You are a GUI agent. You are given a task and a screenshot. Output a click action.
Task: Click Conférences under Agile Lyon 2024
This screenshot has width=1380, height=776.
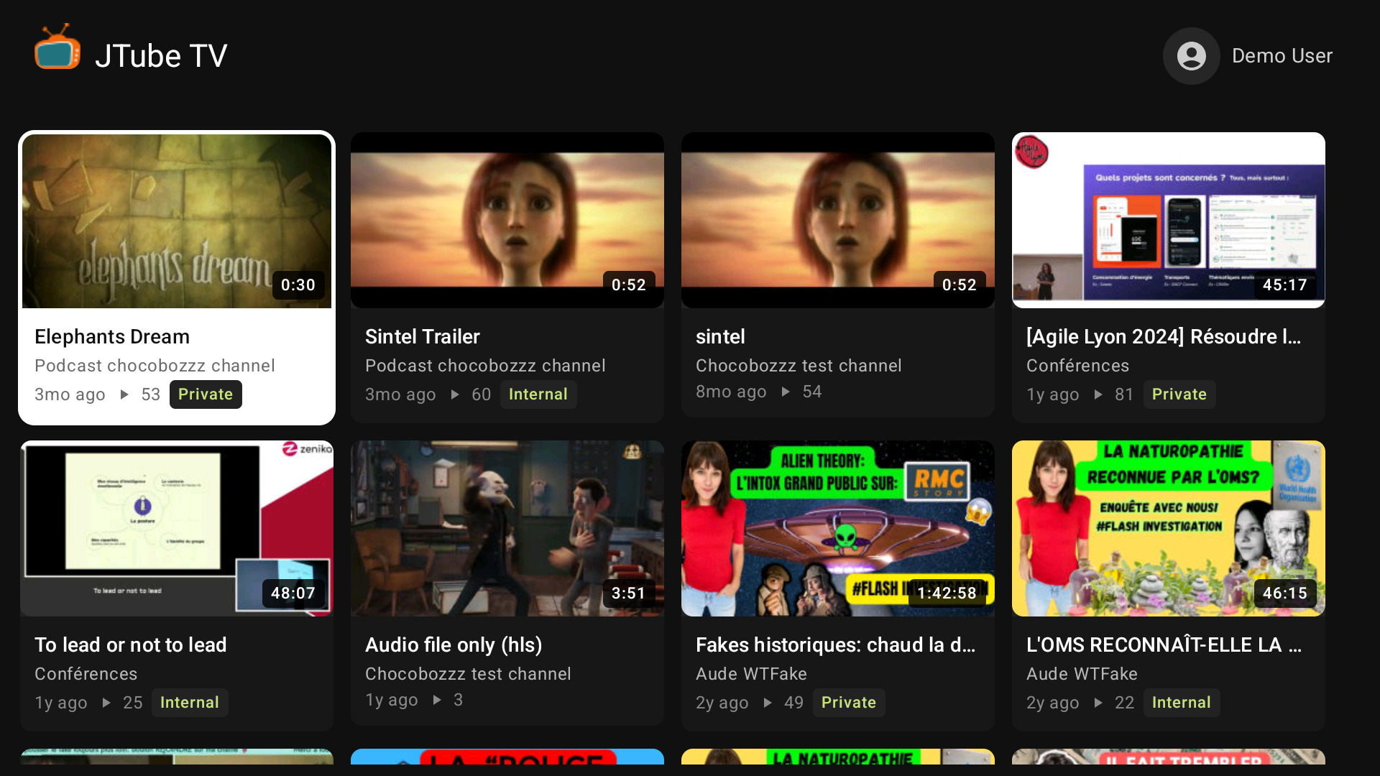(x=1077, y=366)
